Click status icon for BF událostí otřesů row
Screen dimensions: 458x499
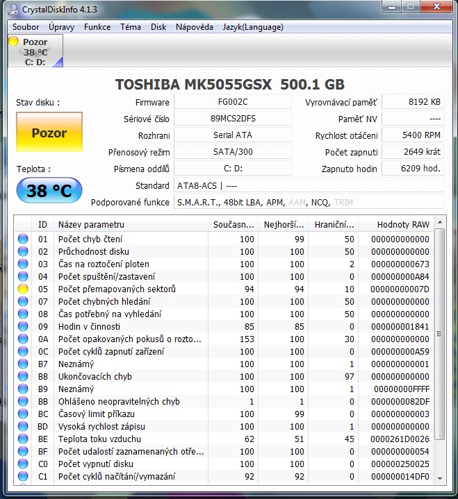(23, 451)
